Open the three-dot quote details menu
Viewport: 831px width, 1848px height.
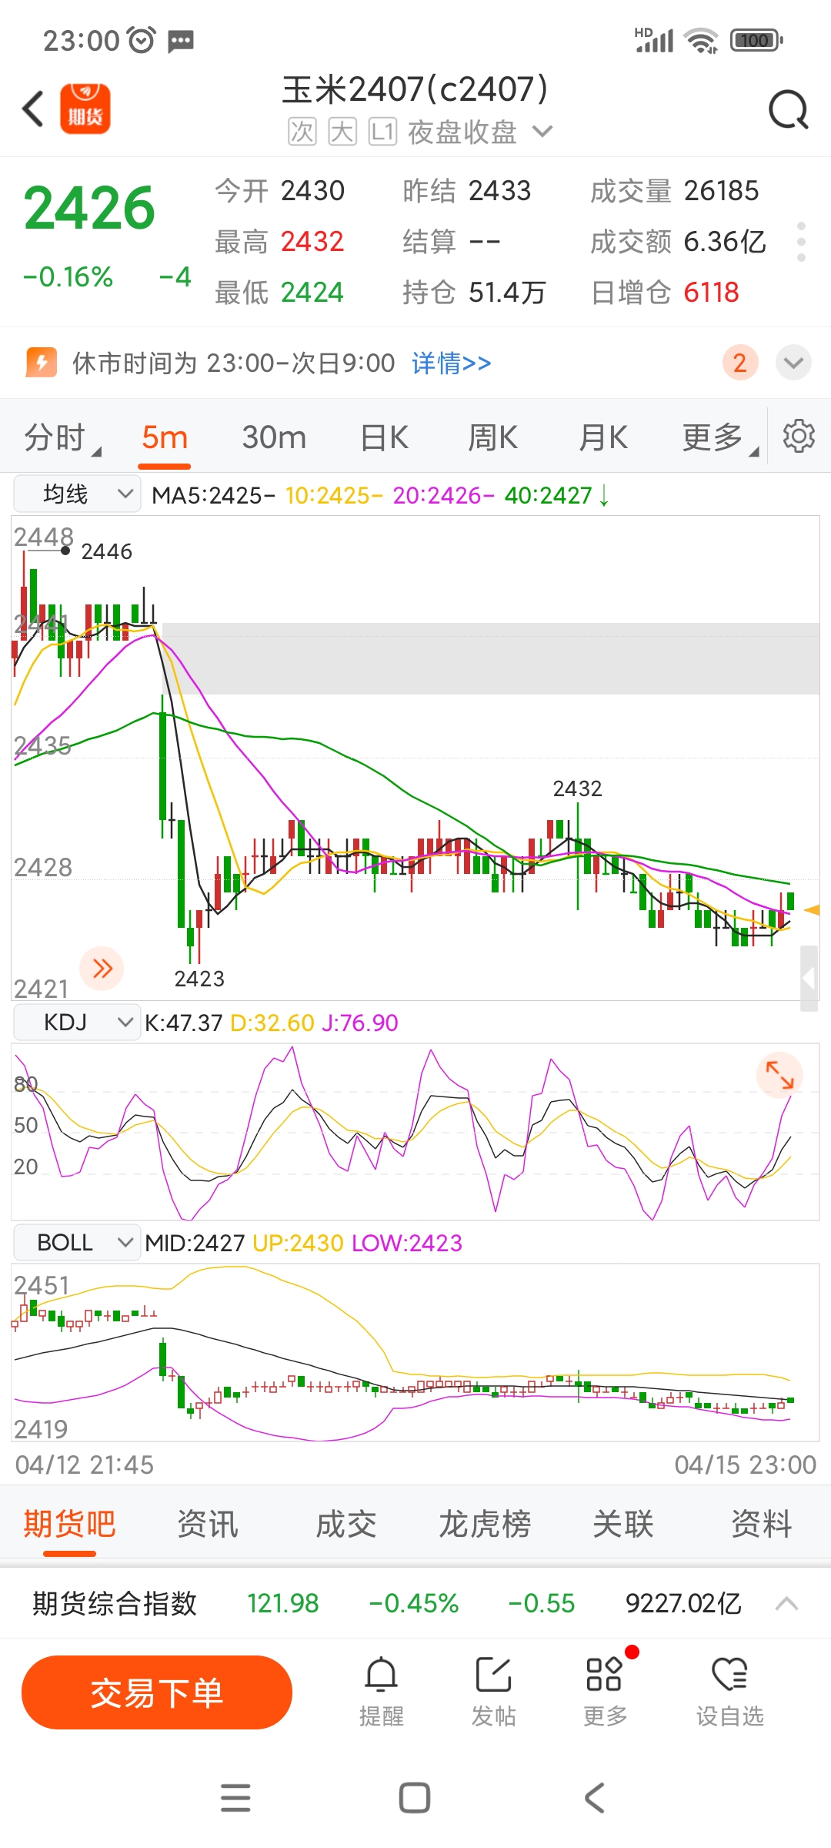coord(801,242)
